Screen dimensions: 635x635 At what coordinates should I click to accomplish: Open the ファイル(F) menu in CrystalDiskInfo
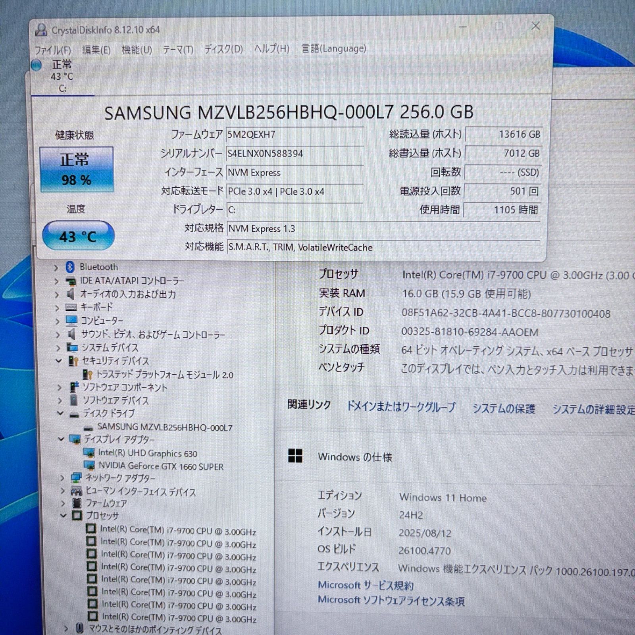coord(52,50)
